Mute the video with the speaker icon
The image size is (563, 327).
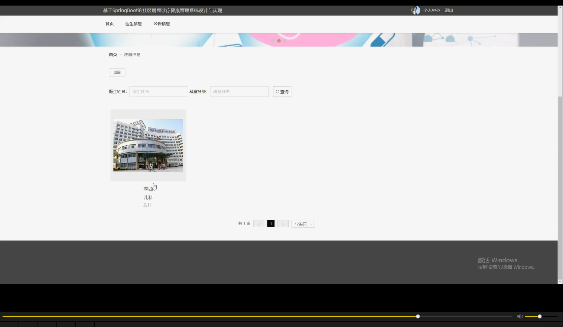point(520,316)
